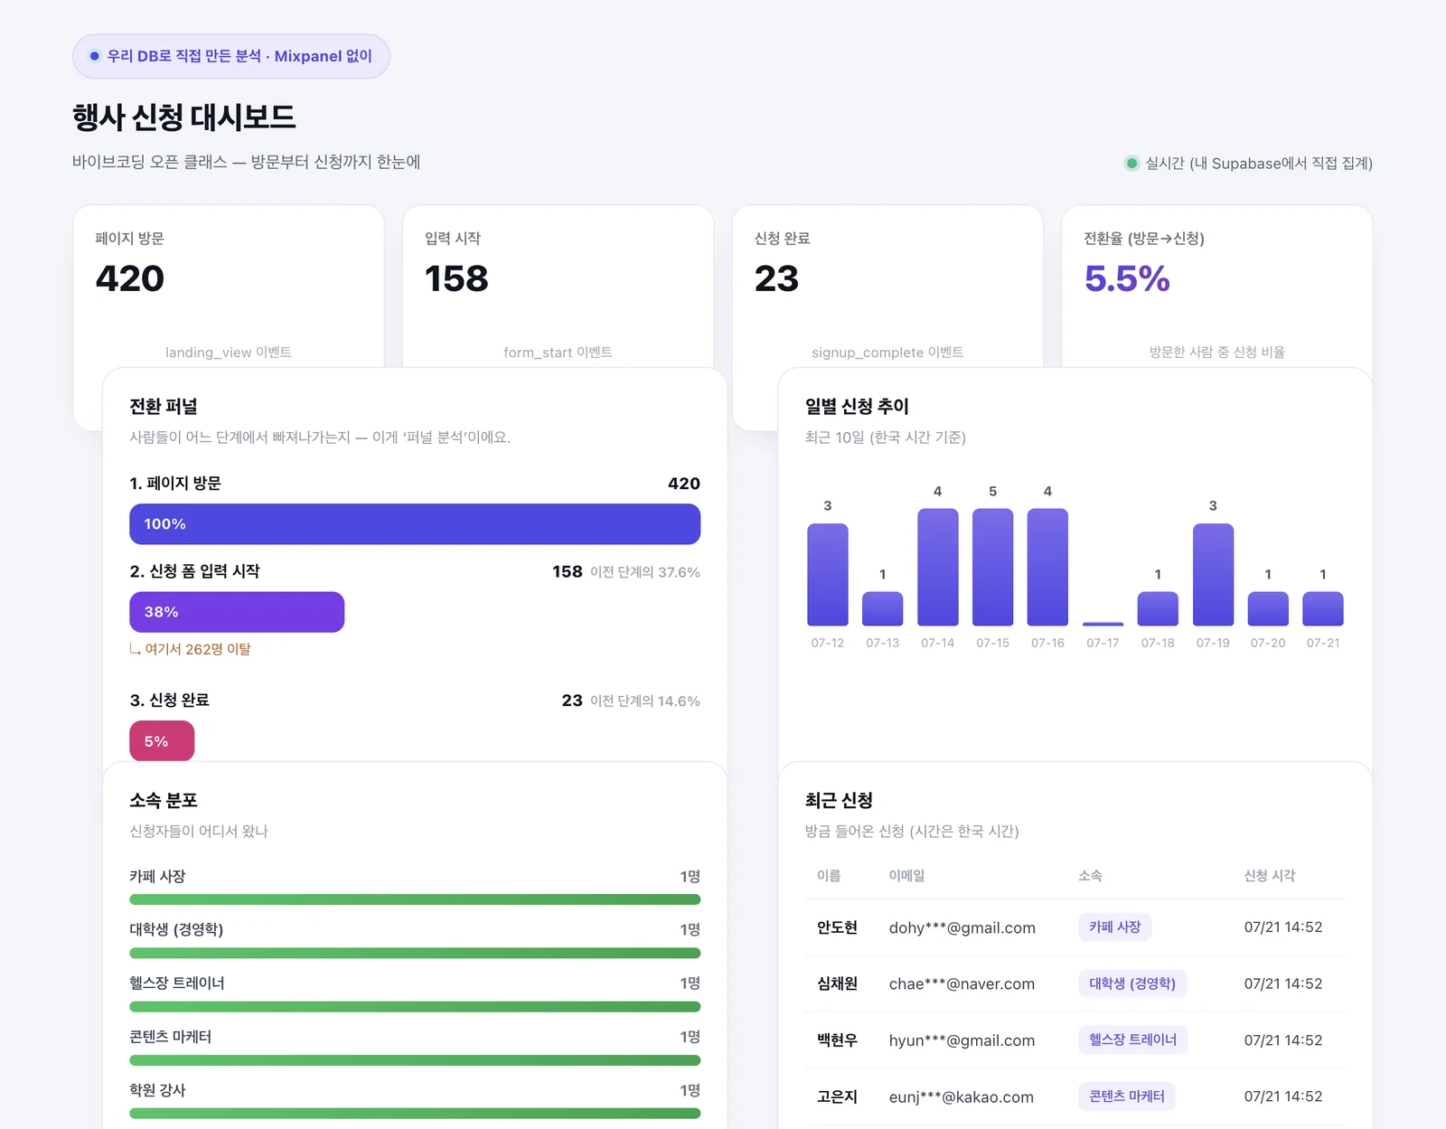Click the blue dot in the Mixpanel badge
Image resolution: width=1446 pixels, height=1129 pixels.
(x=94, y=56)
